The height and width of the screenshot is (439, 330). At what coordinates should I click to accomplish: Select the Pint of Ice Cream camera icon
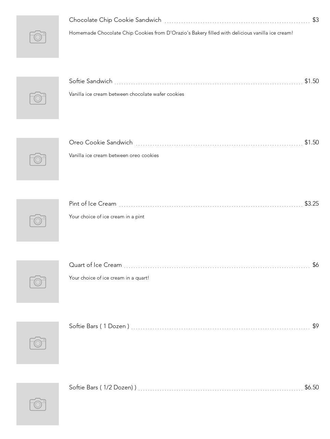point(38,220)
